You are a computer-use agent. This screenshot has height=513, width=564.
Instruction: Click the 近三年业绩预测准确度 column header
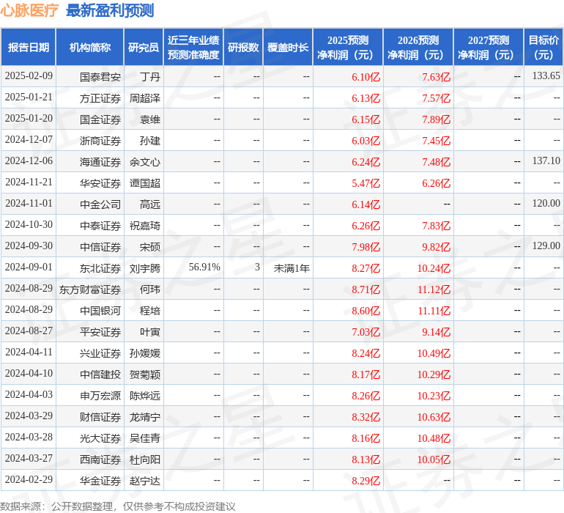pyautogui.click(x=193, y=48)
